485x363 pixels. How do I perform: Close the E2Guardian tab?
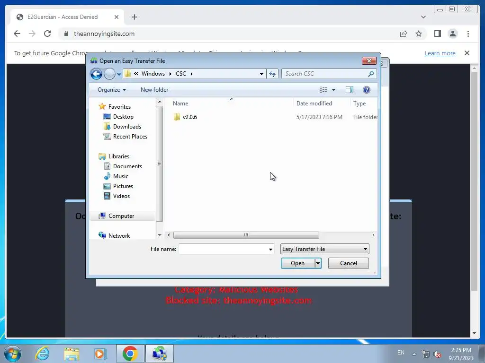click(x=117, y=17)
